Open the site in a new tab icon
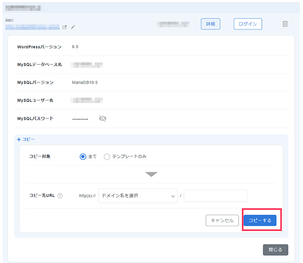 coord(64,27)
